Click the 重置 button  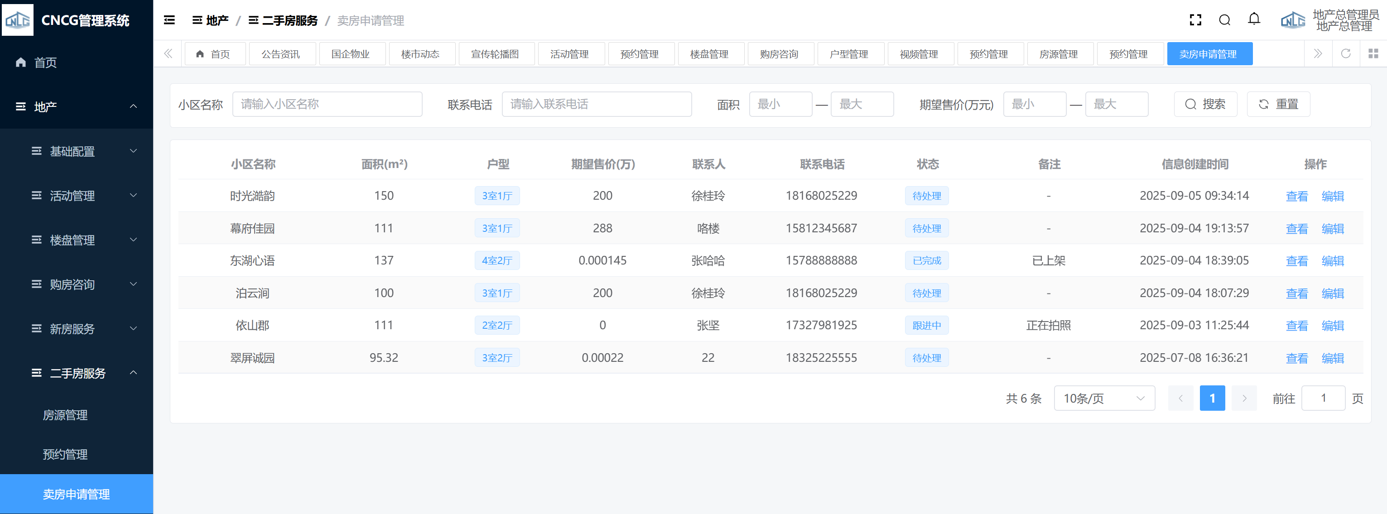click(1278, 104)
